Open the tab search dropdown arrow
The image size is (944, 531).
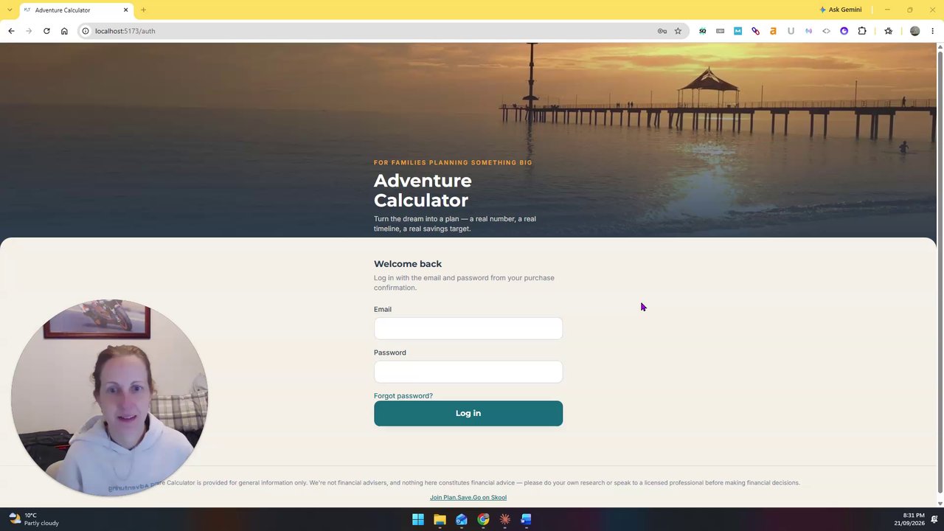tap(10, 10)
